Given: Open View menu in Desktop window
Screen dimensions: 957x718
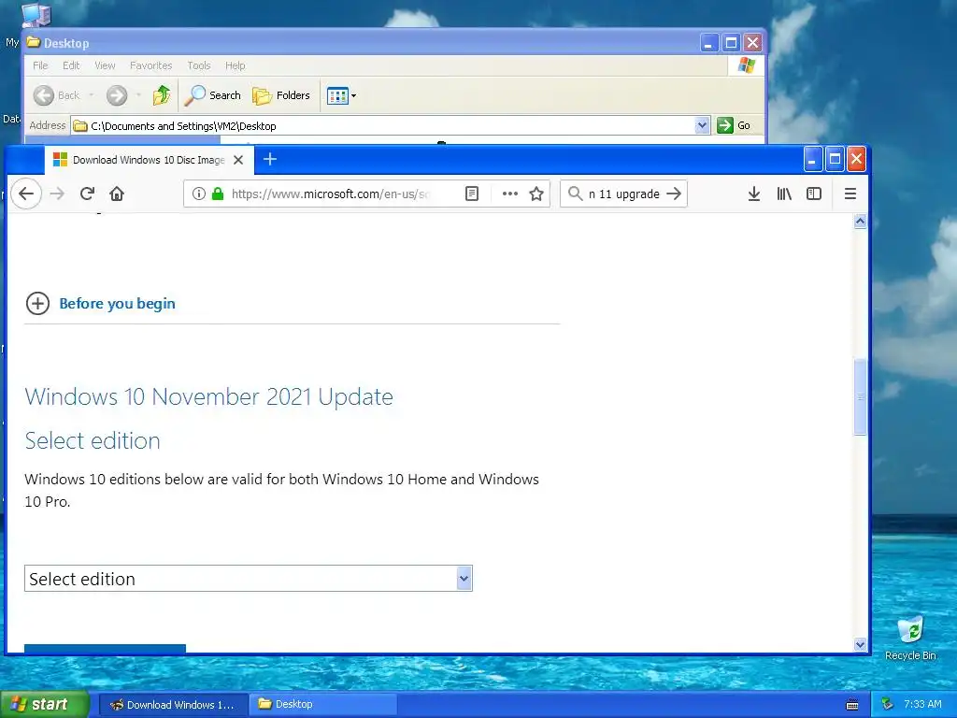Looking at the screenshot, I should (x=105, y=65).
